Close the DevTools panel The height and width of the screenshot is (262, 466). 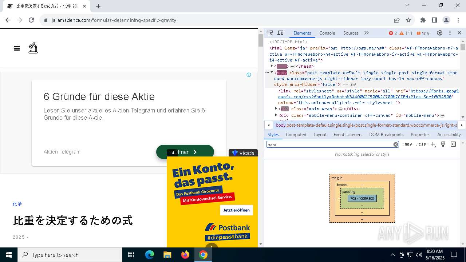459,33
